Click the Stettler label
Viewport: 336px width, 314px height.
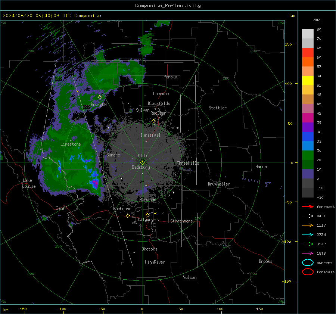coord(218,108)
